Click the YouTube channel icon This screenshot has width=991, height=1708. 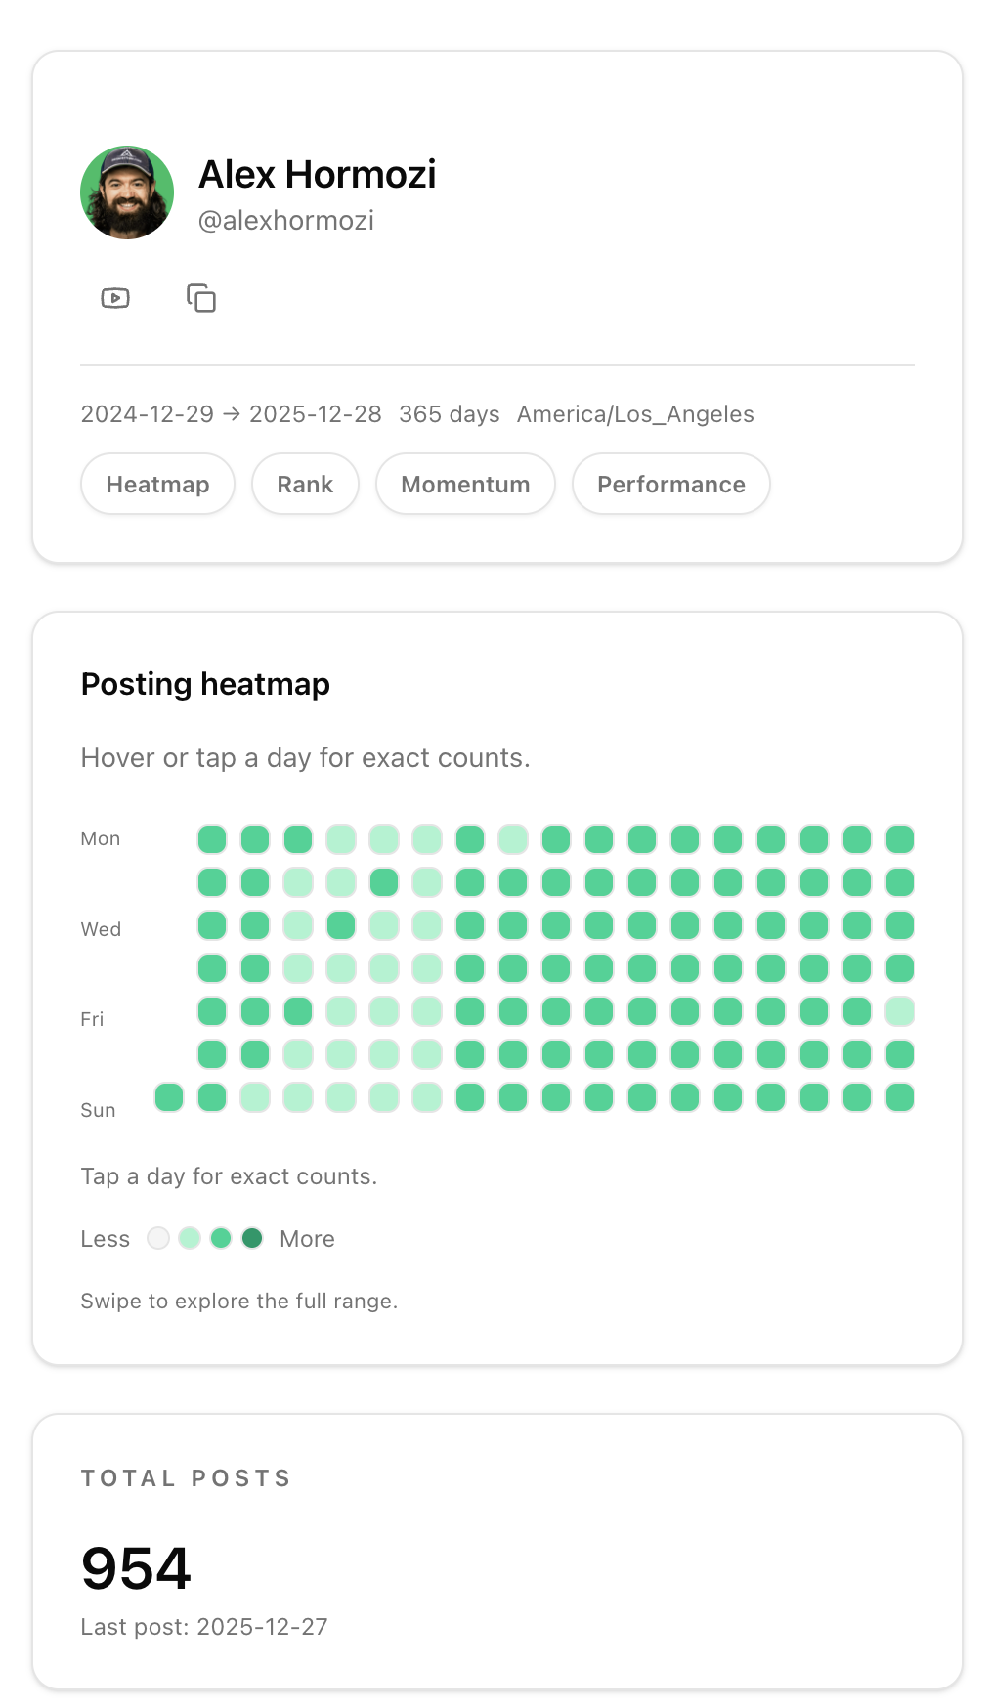tap(114, 298)
